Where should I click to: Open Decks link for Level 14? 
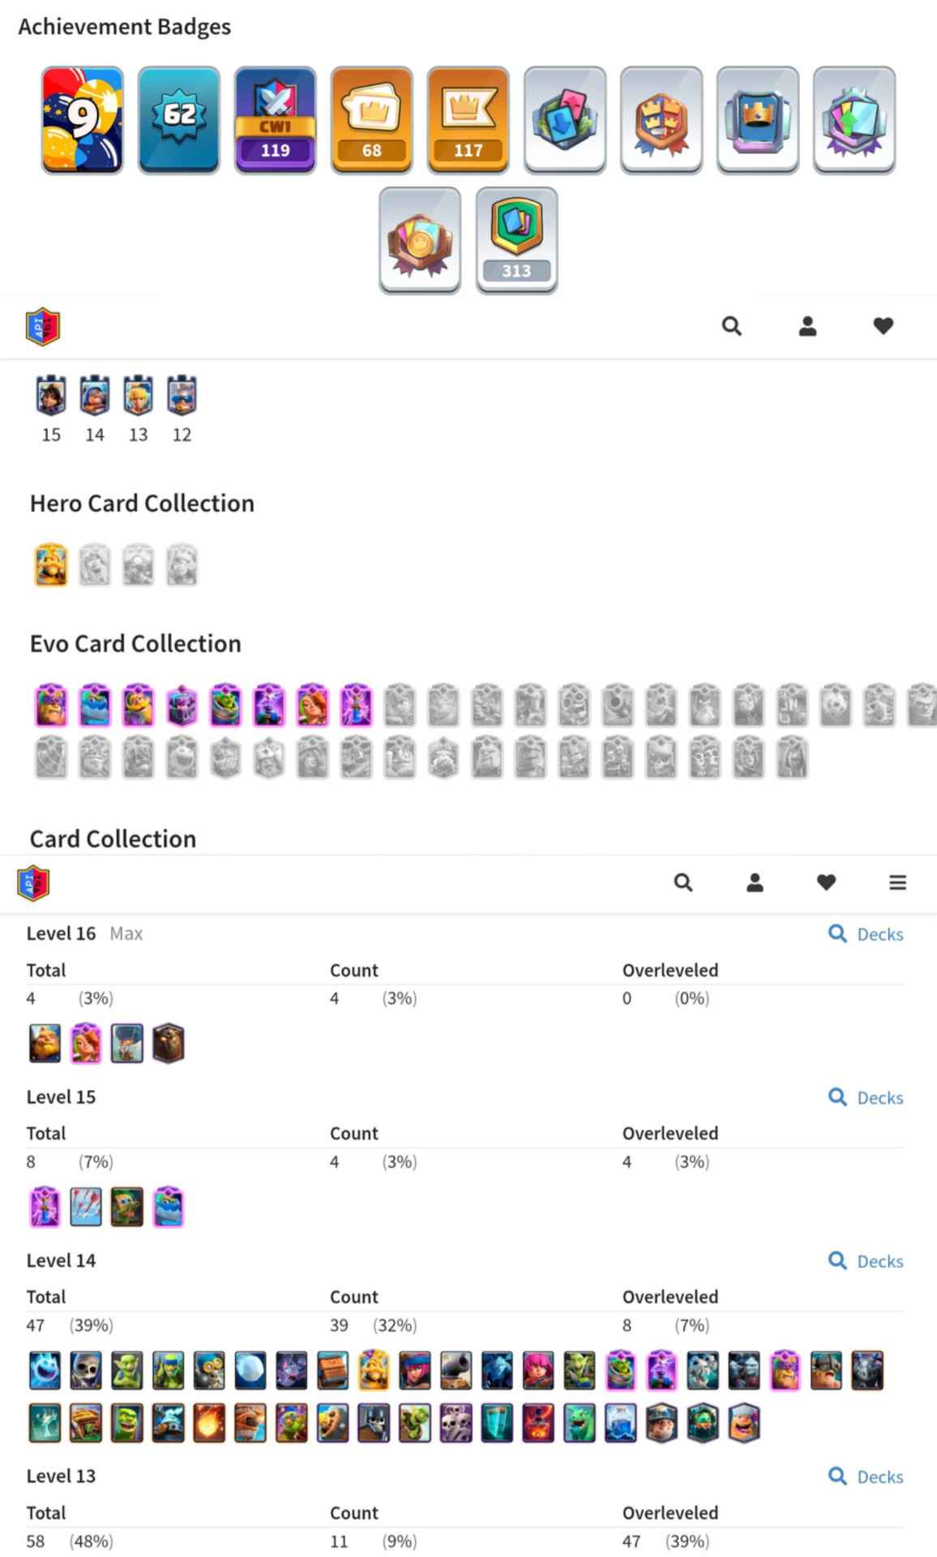pyautogui.click(x=866, y=1262)
